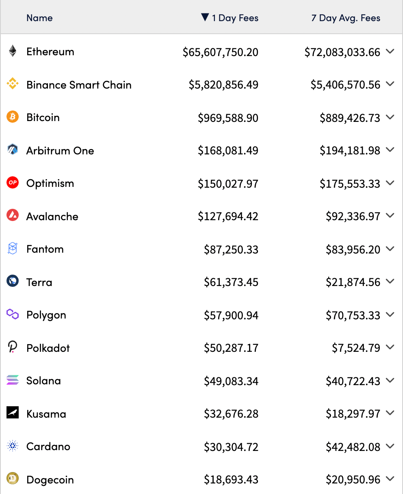Image resolution: width=403 pixels, height=494 pixels.
Task: Click the Arbitrum One logo icon
Action: [x=13, y=150]
